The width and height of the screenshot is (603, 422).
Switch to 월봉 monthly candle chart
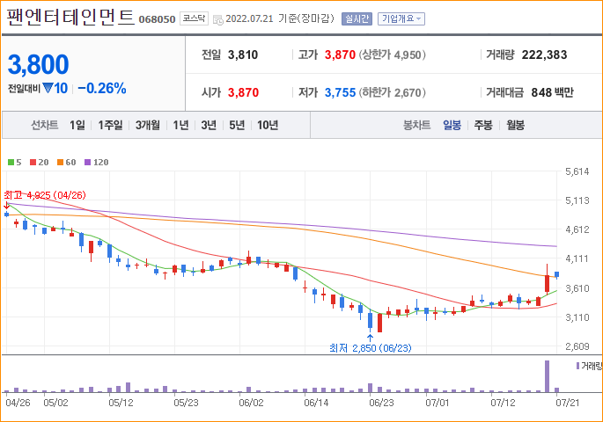(x=515, y=125)
